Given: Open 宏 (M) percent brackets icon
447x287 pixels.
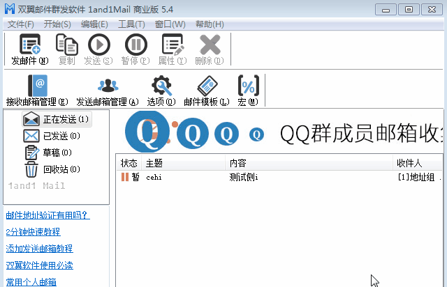Looking at the screenshot, I should tap(249, 85).
